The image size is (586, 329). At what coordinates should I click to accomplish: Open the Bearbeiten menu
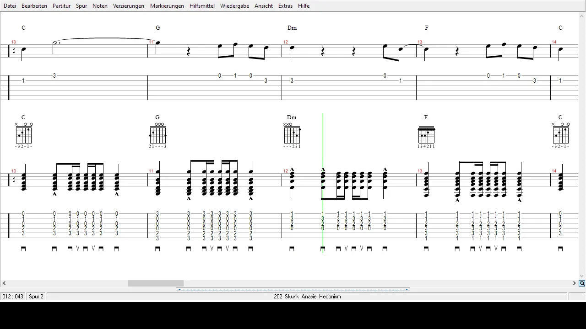tap(34, 6)
